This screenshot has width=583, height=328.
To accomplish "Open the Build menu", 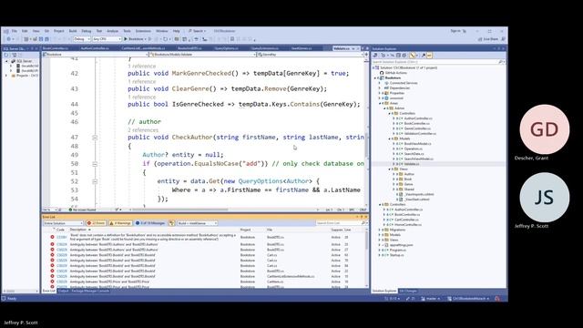I will 73,31.
